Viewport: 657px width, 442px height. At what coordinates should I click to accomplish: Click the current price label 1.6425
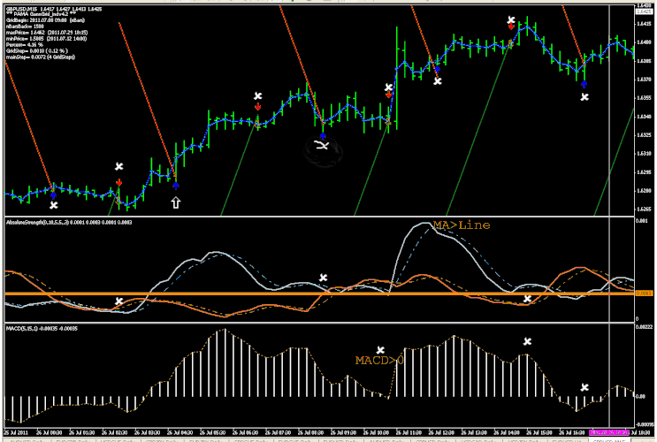click(x=644, y=11)
